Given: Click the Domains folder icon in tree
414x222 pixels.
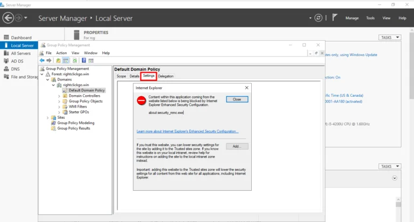Looking at the screenshot, I should 53,80.
